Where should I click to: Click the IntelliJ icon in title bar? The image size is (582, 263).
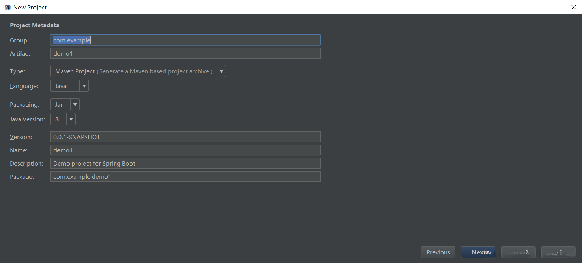tap(7, 7)
